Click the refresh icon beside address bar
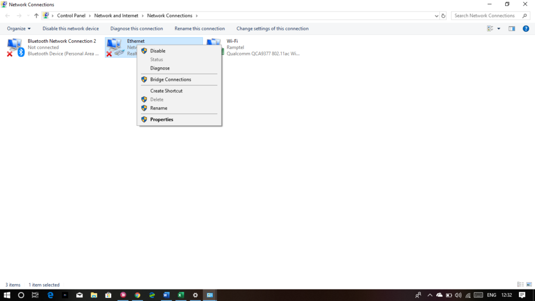The width and height of the screenshot is (535, 301). pyautogui.click(x=444, y=16)
